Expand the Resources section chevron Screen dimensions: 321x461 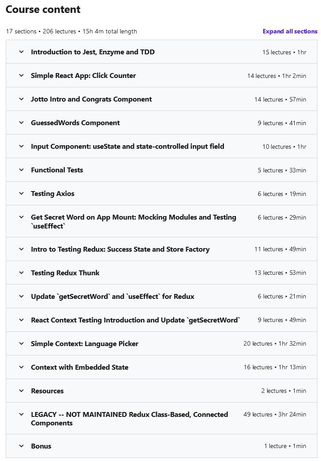tap(21, 391)
